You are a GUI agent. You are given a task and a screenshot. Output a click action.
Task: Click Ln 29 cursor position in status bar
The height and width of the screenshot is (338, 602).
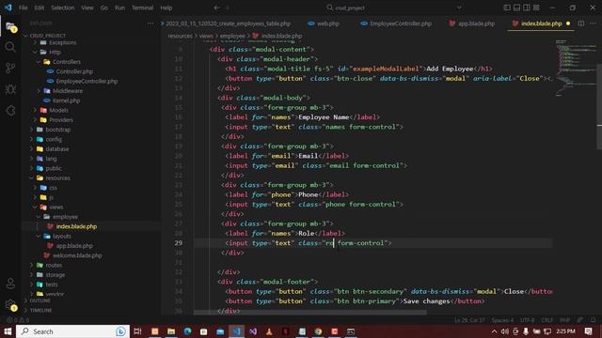[x=469, y=320]
